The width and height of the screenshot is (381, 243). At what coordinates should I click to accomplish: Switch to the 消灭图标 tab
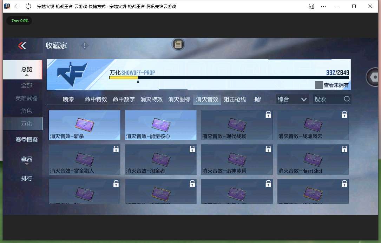(x=179, y=99)
